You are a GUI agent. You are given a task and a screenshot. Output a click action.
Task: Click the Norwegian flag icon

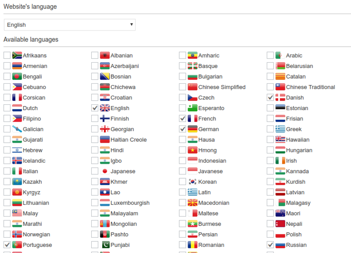click(17, 234)
